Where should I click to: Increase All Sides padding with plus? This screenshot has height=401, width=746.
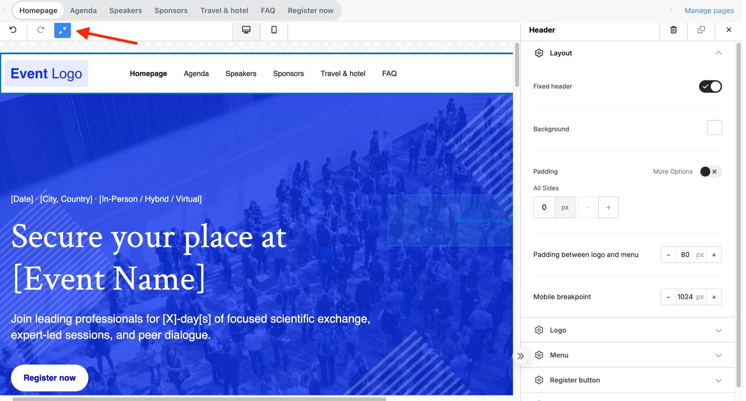(x=609, y=207)
